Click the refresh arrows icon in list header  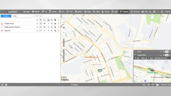tap(45, 20)
